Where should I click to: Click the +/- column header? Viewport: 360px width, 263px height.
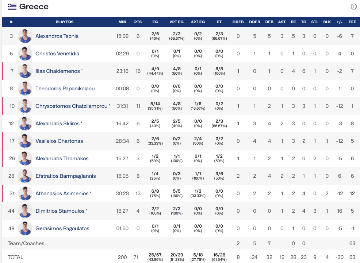tap(340, 22)
